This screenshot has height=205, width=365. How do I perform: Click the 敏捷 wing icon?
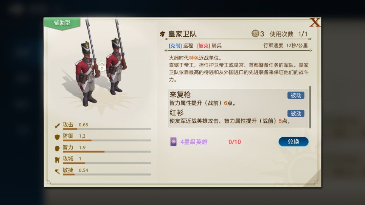coord(57,171)
